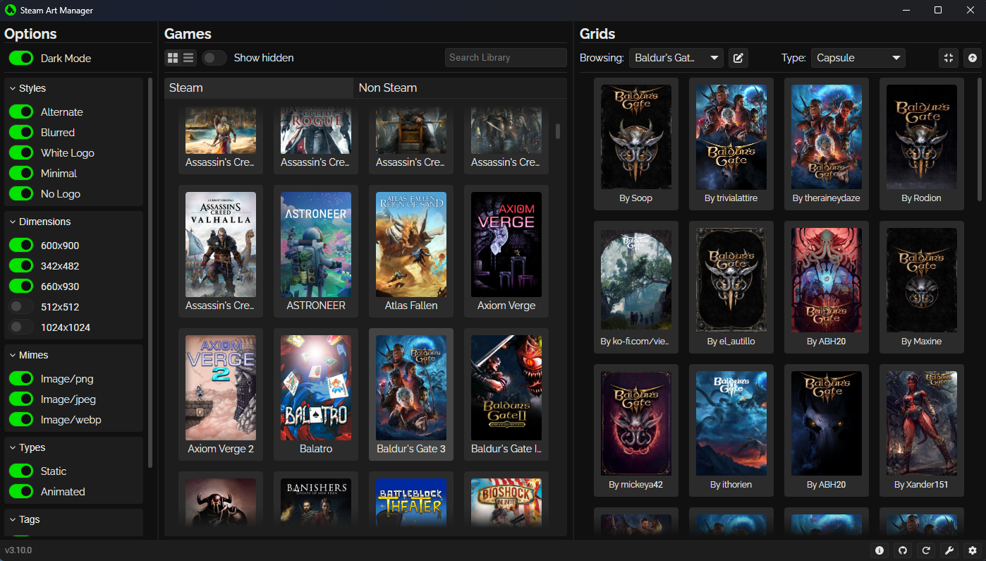986x561 pixels.
Task: Toggle the Image/webp mime filter
Action: pos(21,420)
